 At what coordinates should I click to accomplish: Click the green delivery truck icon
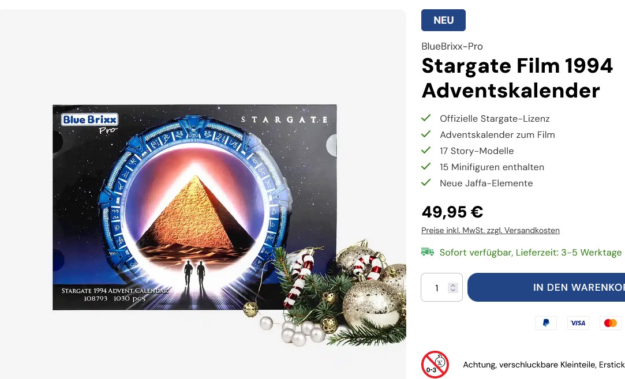coord(428,252)
